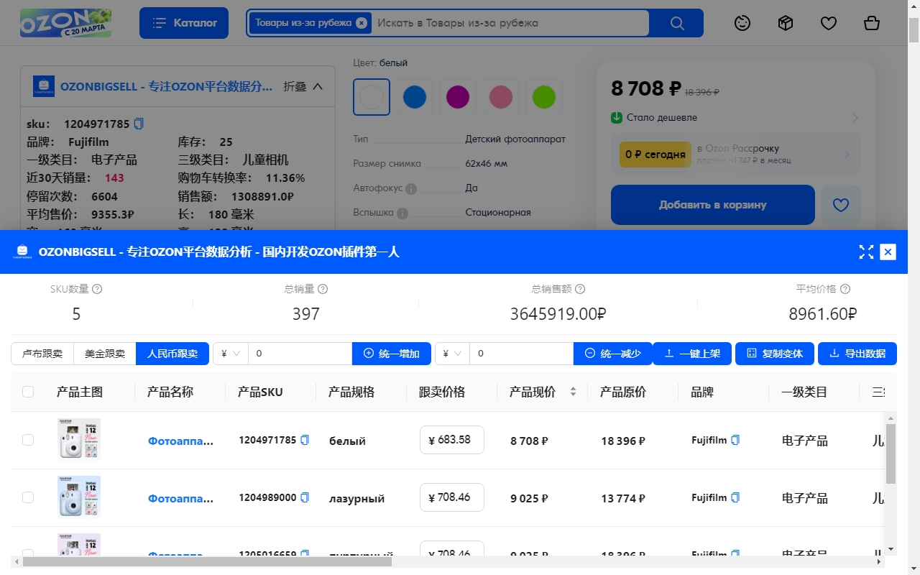Open the profile smiley icon
Image resolution: width=920 pixels, height=575 pixels.
[742, 23]
